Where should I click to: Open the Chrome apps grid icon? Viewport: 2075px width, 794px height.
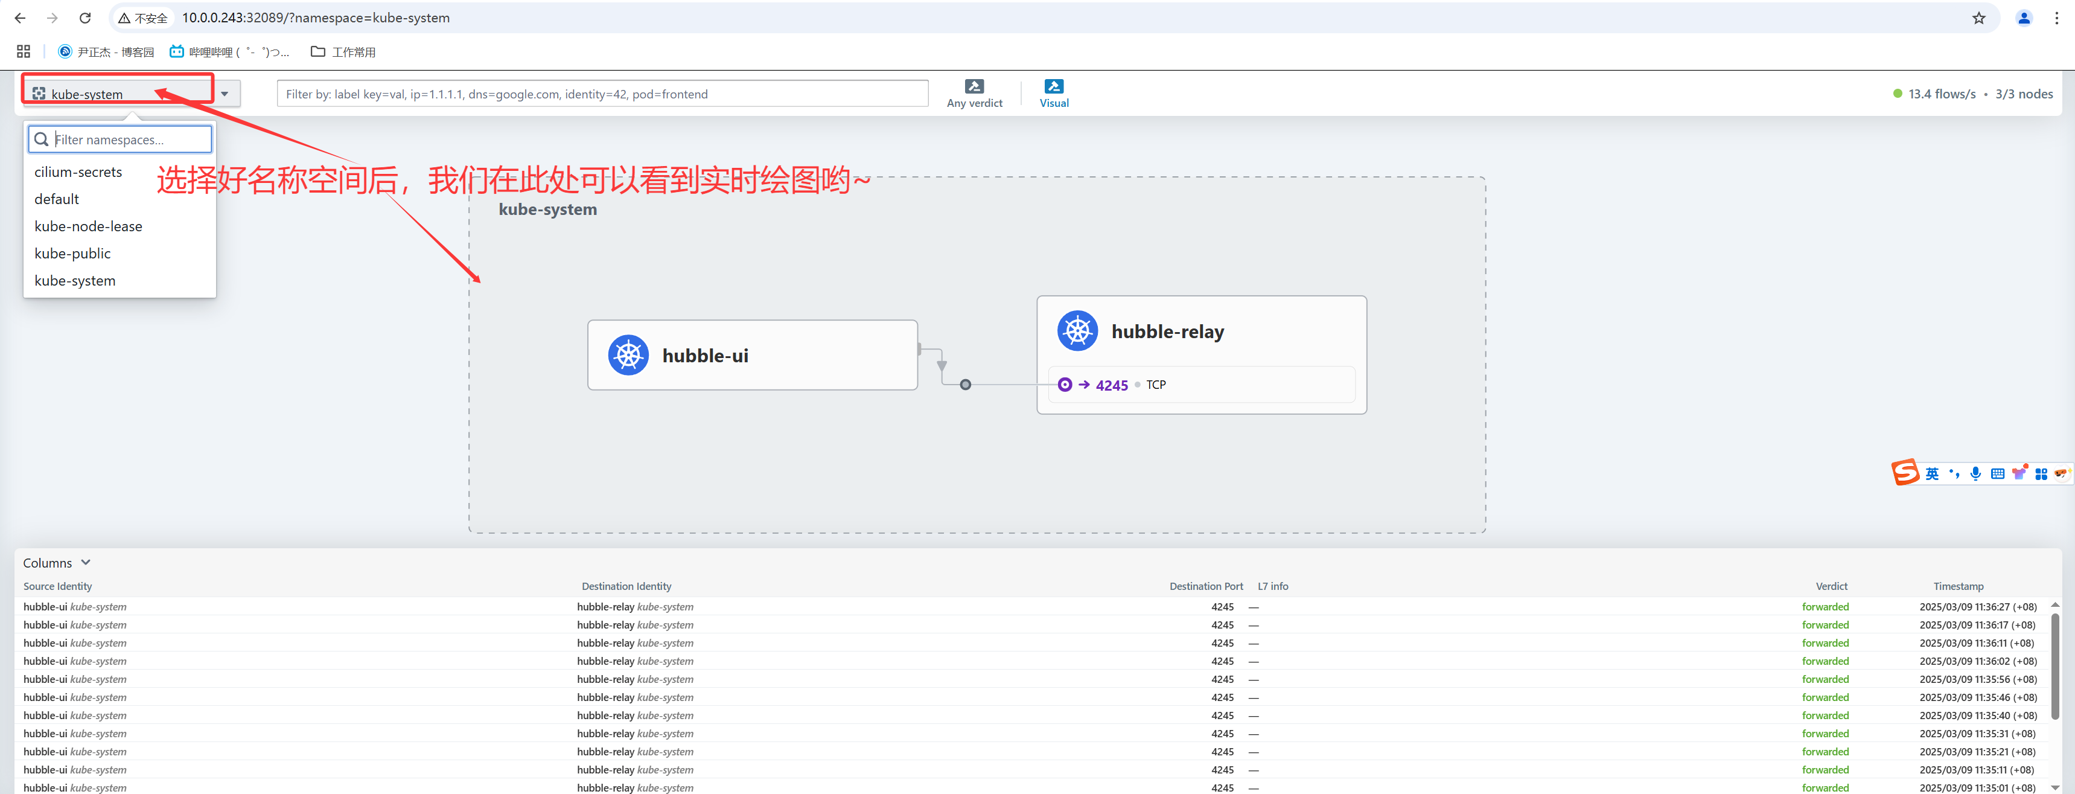(24, 51)
